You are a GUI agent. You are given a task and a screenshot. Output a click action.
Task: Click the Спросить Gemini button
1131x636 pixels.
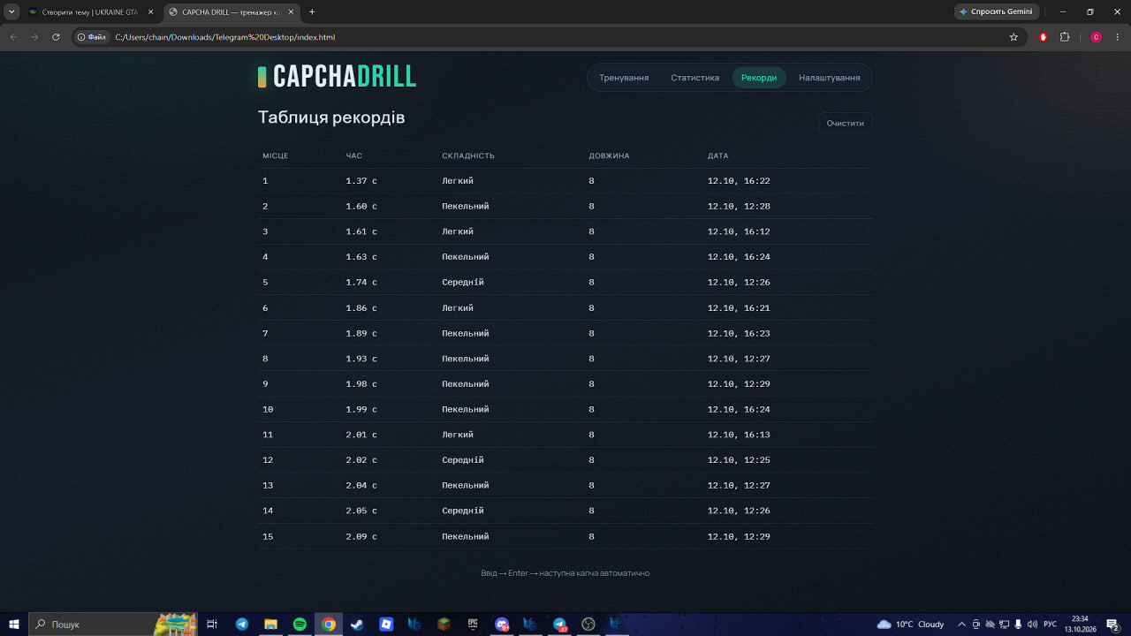pos(996,11)
